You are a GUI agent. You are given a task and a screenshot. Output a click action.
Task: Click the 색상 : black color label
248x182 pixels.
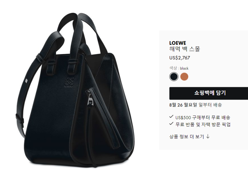coord(179,68)
